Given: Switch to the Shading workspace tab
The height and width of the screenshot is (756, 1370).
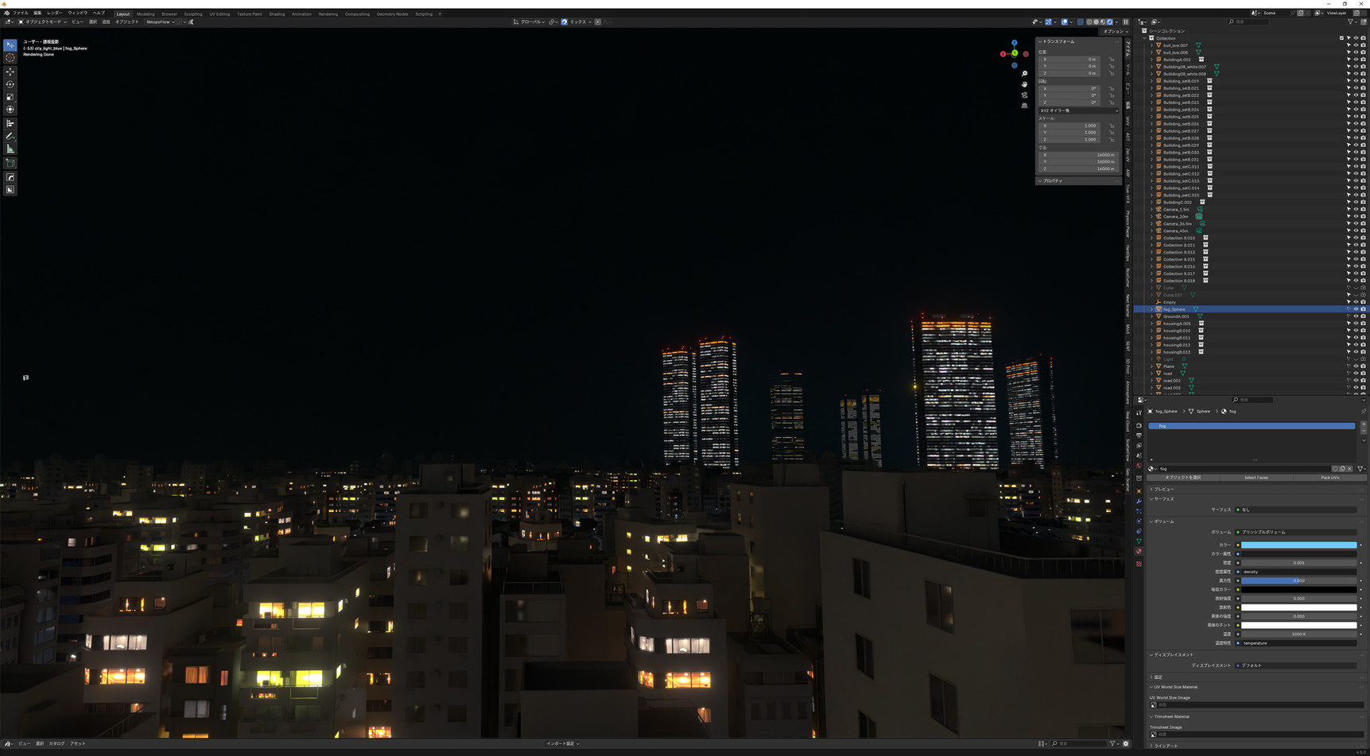Looking at the screenshot, I should pyautogui.click(x=277, y=14).
